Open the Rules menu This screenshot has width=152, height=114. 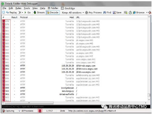tap(18, 8)
